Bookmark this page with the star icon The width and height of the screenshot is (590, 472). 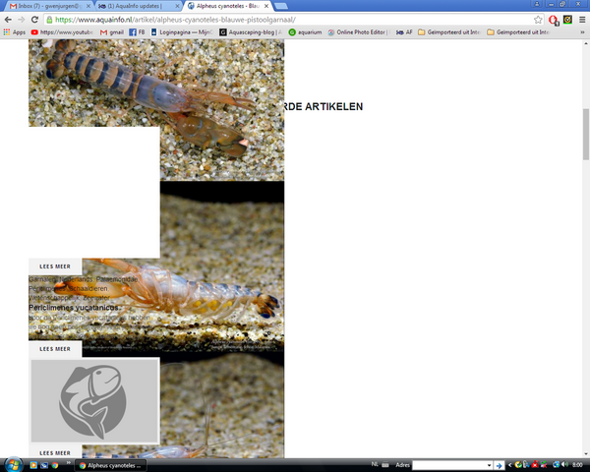coord(538,20)
